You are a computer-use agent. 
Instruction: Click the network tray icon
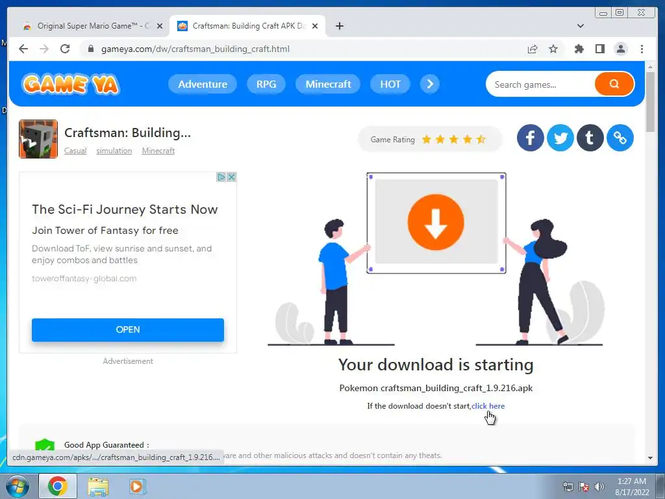[x=568, y=487]
